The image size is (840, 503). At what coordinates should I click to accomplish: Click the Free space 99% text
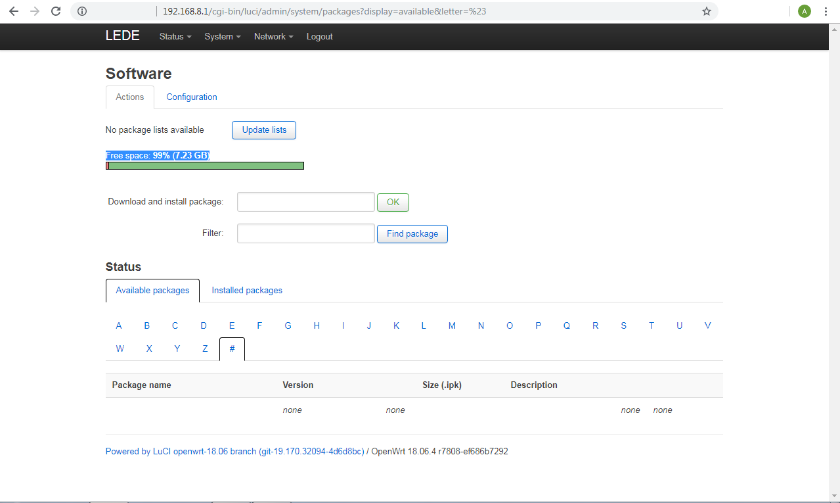click(158, 156)
